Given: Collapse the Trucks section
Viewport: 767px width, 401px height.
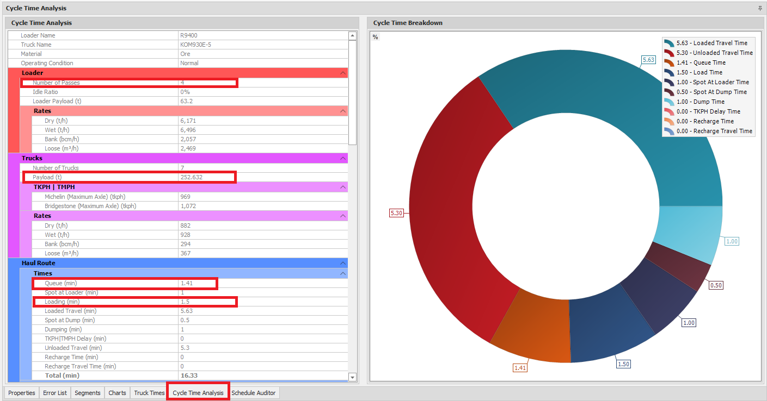Looking at the screenshot, I should tap(343, 158).
